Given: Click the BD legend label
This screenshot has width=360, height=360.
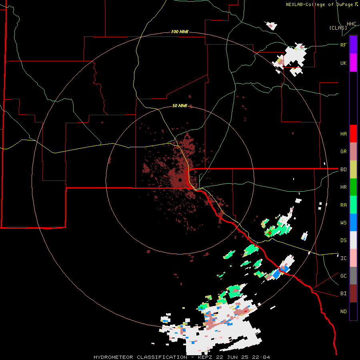Looking at the screenshot, I should pyautogui.click(x=344, y=170).
